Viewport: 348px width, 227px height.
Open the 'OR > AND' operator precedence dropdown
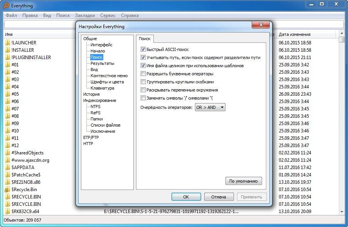point(210,107)
